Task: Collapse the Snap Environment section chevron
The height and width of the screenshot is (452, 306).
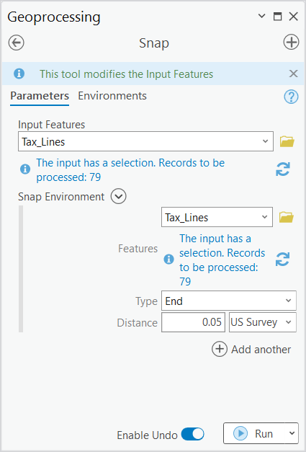Action: (x=119, y=196)
